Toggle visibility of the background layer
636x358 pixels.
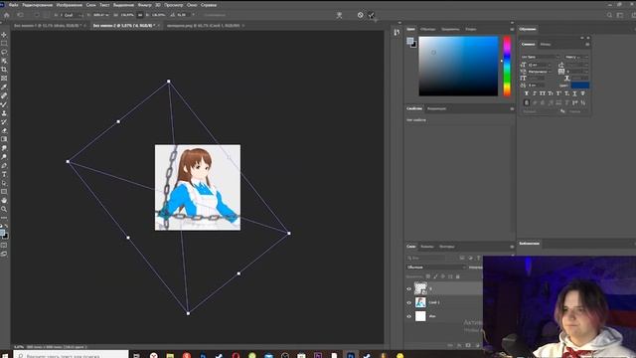408,316
